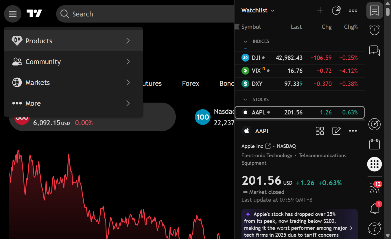
Task: Open the Markets menu item
Action: (73, 82)
